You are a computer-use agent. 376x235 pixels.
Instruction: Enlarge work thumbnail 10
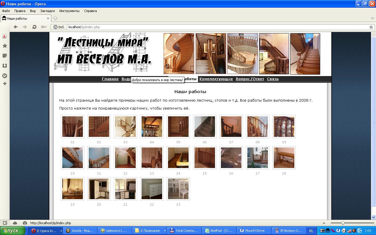[73, 158]
